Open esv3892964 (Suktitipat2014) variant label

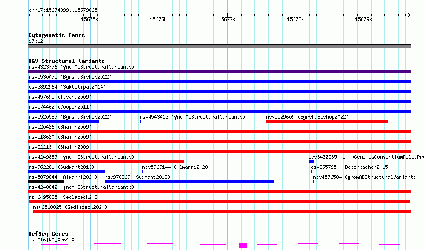pos(67,87)
